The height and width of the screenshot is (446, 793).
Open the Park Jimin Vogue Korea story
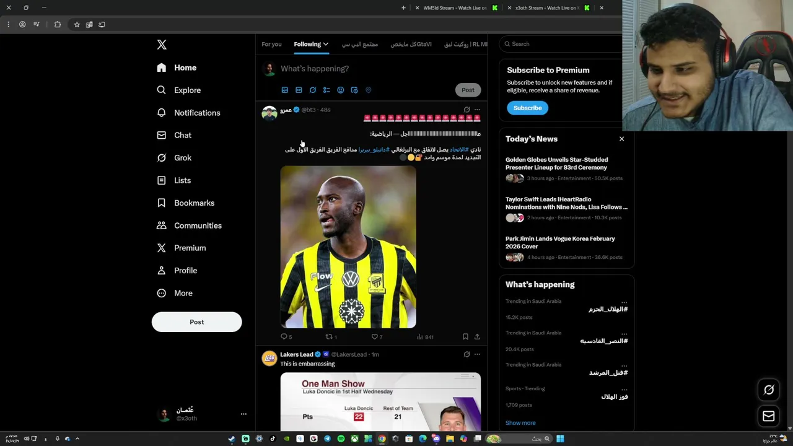click(566, 248)
